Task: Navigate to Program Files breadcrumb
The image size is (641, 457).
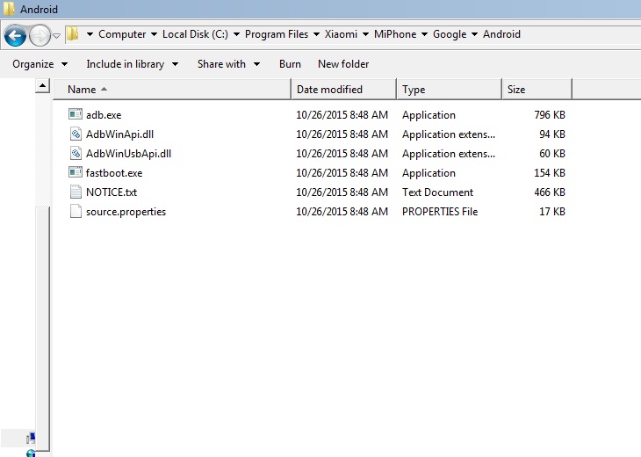Action: (277, 34)
